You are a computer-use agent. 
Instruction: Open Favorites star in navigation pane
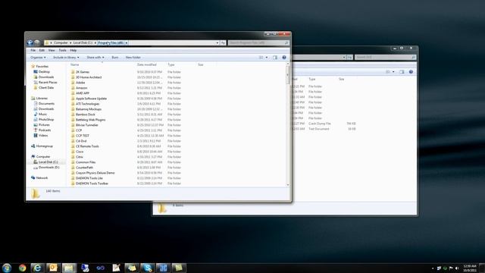point(33,66)
